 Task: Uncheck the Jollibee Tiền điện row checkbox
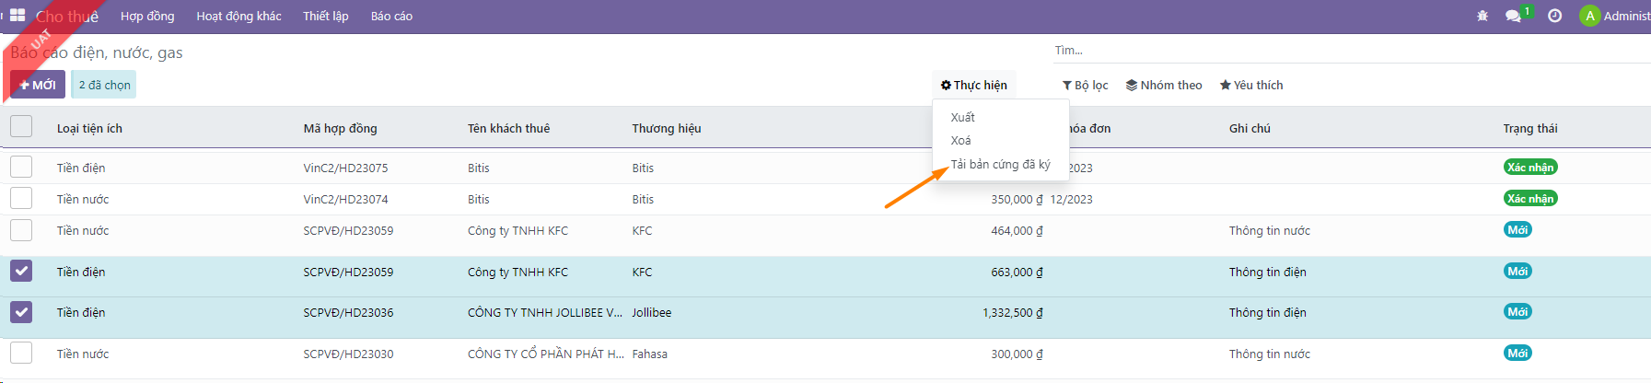coord(21,312)
